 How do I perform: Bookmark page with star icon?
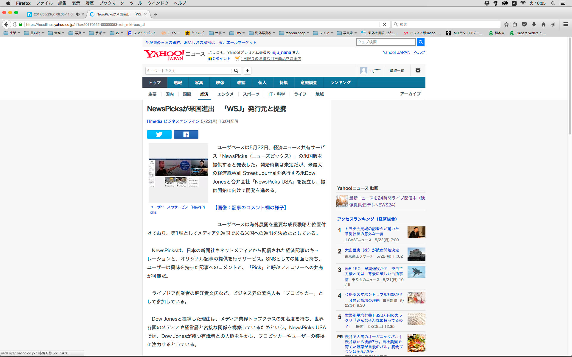tap(506, 24)
